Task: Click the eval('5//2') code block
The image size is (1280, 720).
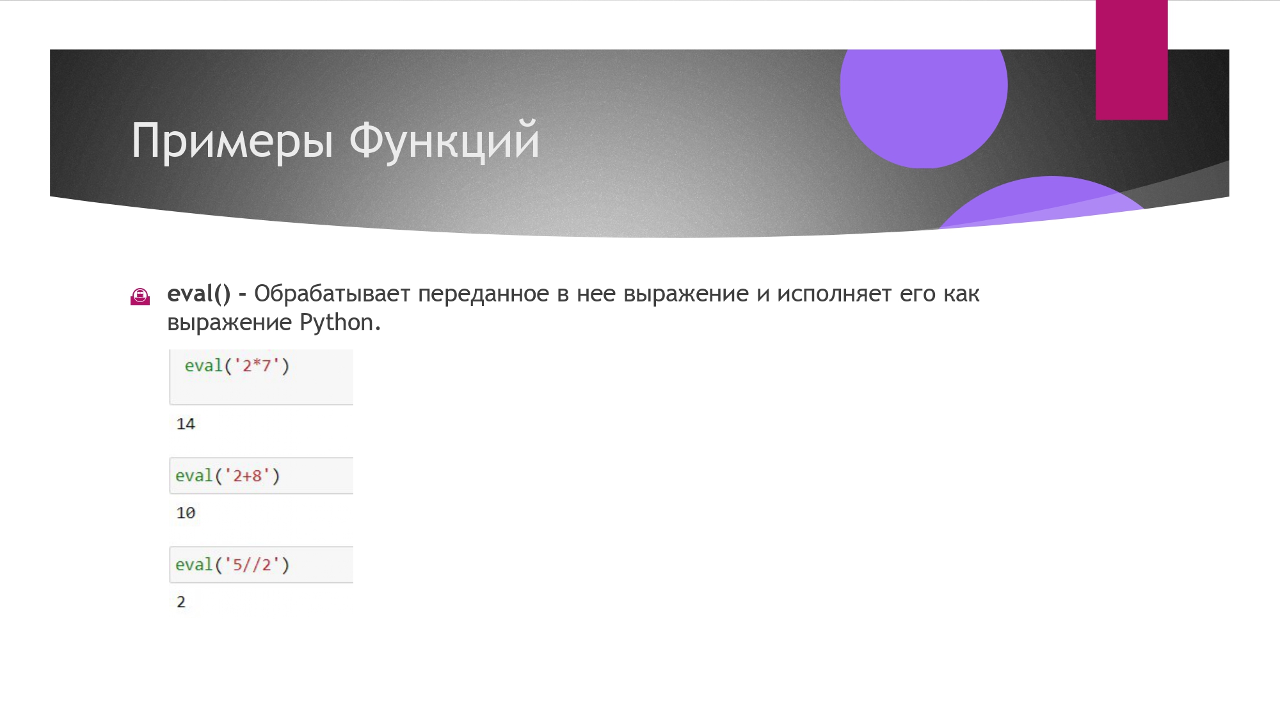Action: pos(261,563)
